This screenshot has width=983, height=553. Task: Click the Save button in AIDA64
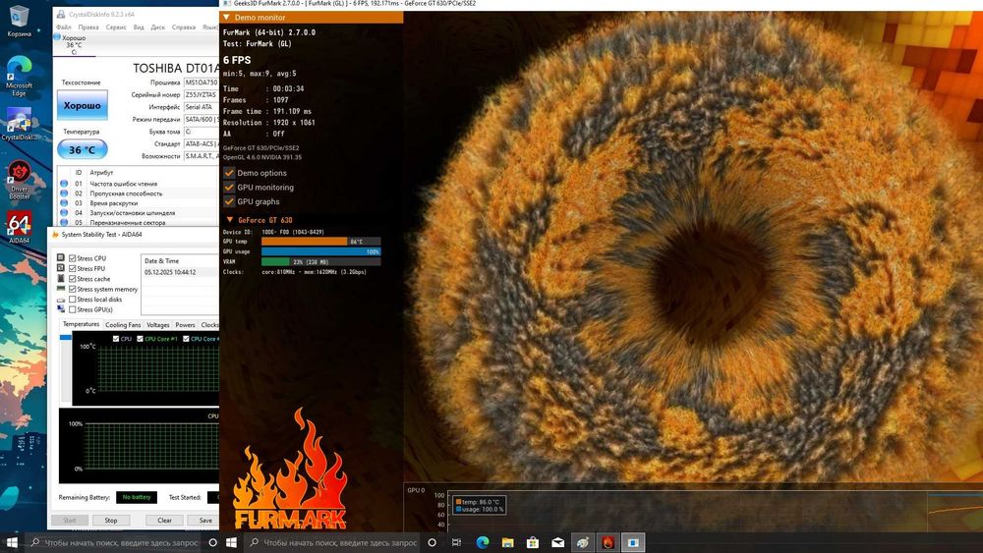point(205,521)
